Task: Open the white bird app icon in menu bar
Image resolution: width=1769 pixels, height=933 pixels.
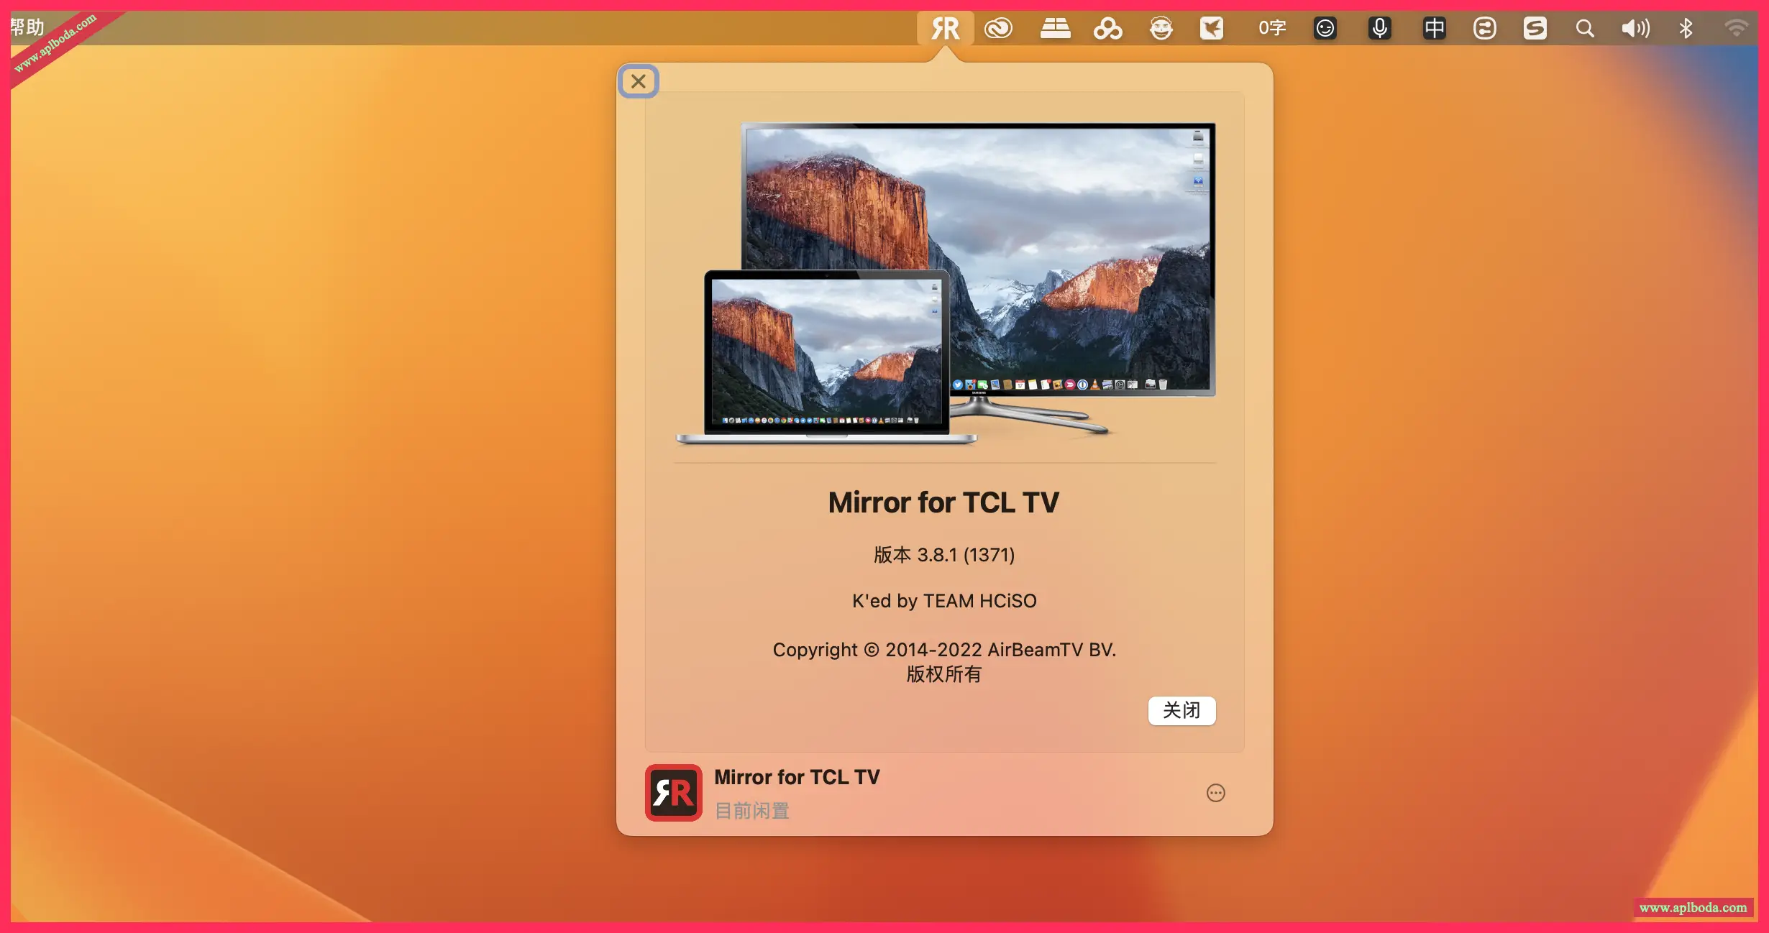Action: pos(1212,28)
